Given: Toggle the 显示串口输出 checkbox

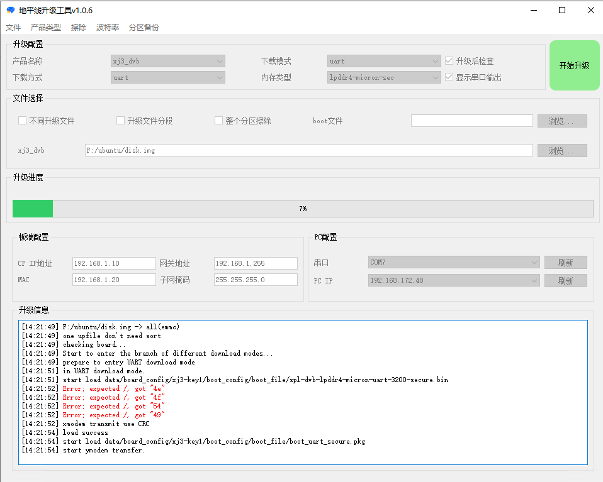Looking at the screenshot, I should coord(449,77).
